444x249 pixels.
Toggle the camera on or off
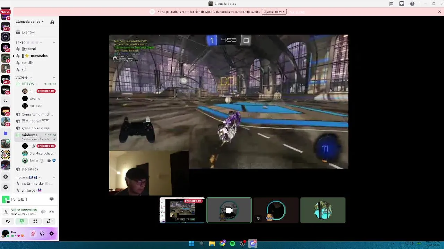(x=8, y=221)
